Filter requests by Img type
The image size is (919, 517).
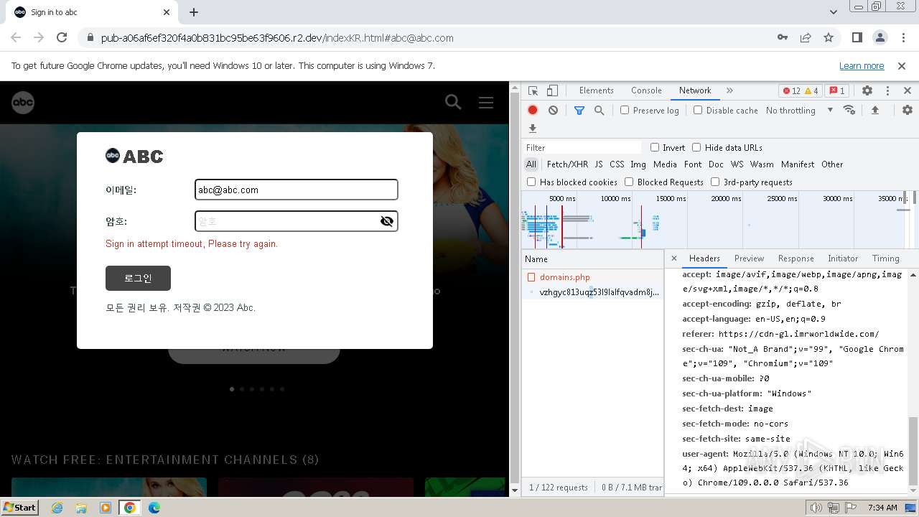(638, 164)
